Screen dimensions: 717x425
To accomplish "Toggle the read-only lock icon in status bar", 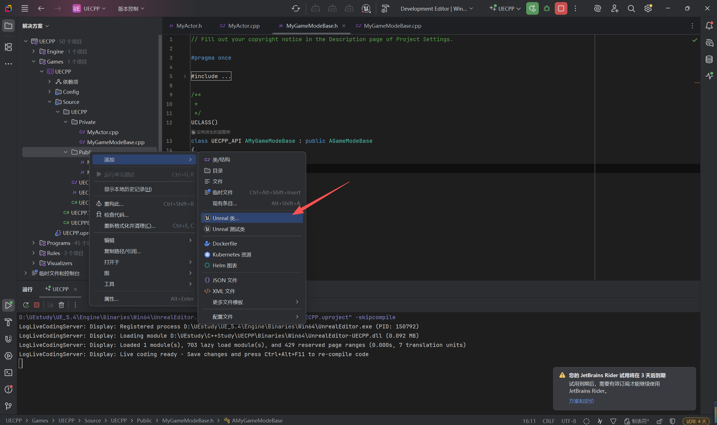I will [x=659, y=421].
